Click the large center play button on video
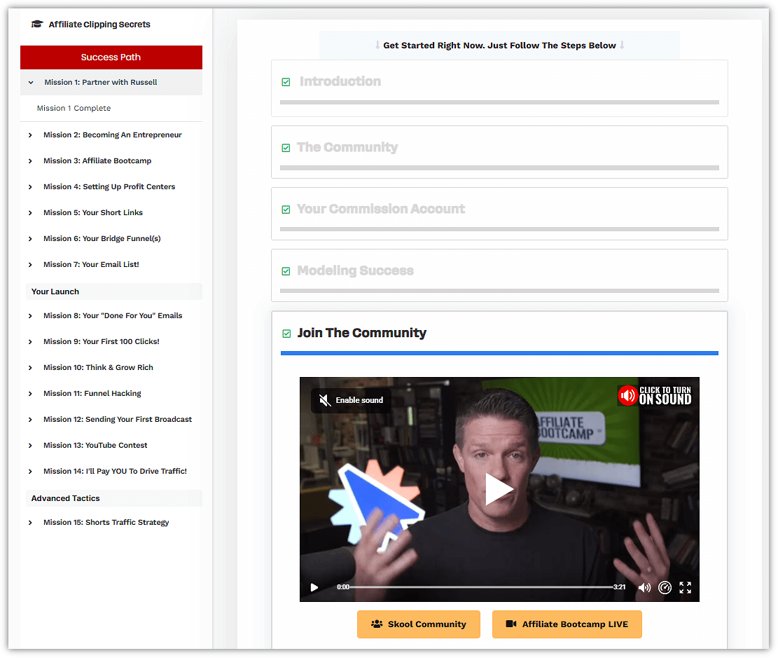Screen dimensions: 778x658 [499, 489]
